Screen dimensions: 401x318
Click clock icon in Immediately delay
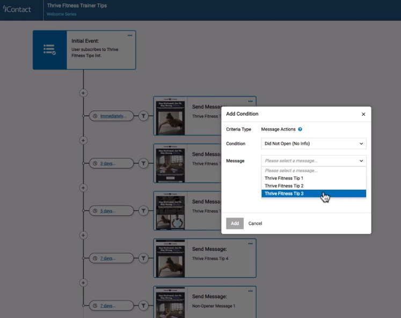[x=95, y=116]
